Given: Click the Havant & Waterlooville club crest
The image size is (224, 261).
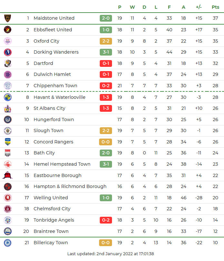Looking at the screenshot, I should (x=7, y=97).
